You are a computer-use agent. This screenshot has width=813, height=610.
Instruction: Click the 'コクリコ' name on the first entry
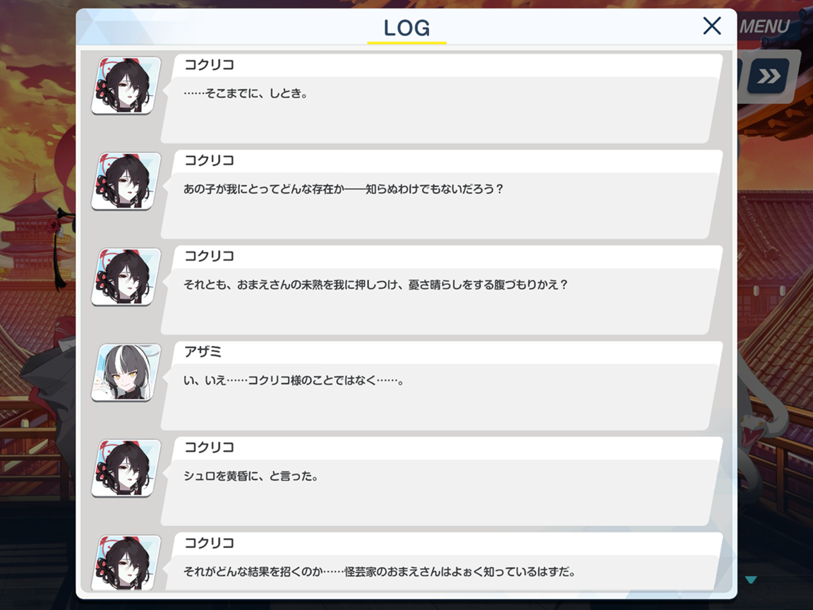210,65
